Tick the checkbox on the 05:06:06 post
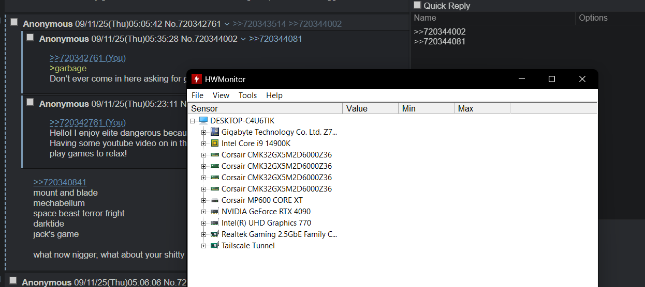 pyautogui.click(x=13, y=281)
